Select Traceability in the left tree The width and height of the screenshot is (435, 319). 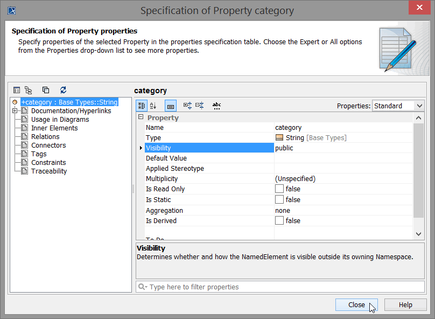click(49, 171)
